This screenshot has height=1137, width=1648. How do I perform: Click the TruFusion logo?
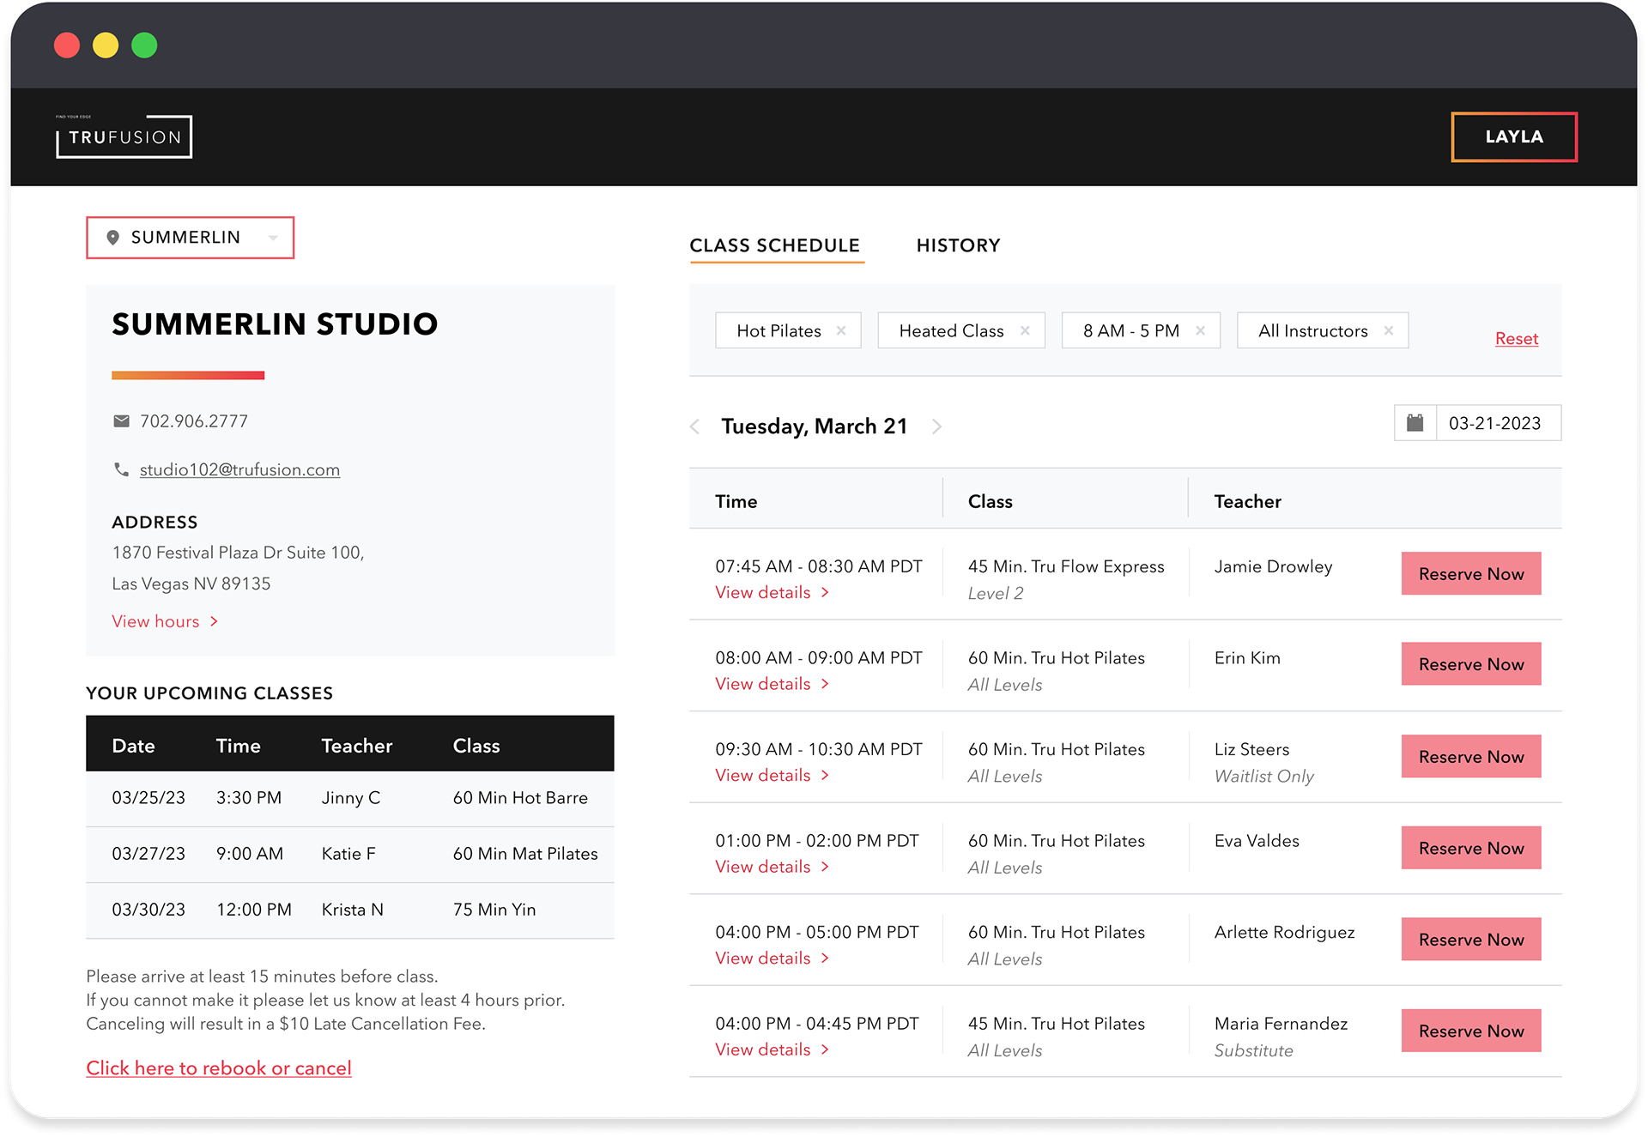click(124, 136)
